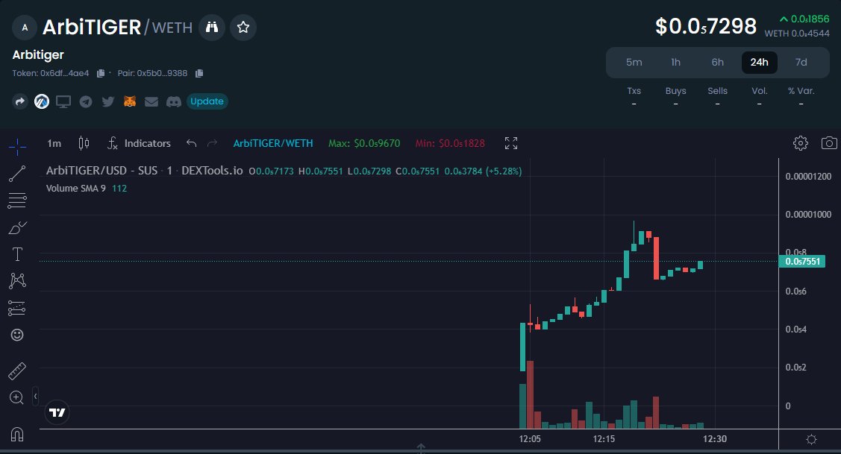The image size is (841, 454).
Task: Click the Vol. stat header
Action: (x=760, y=91)
